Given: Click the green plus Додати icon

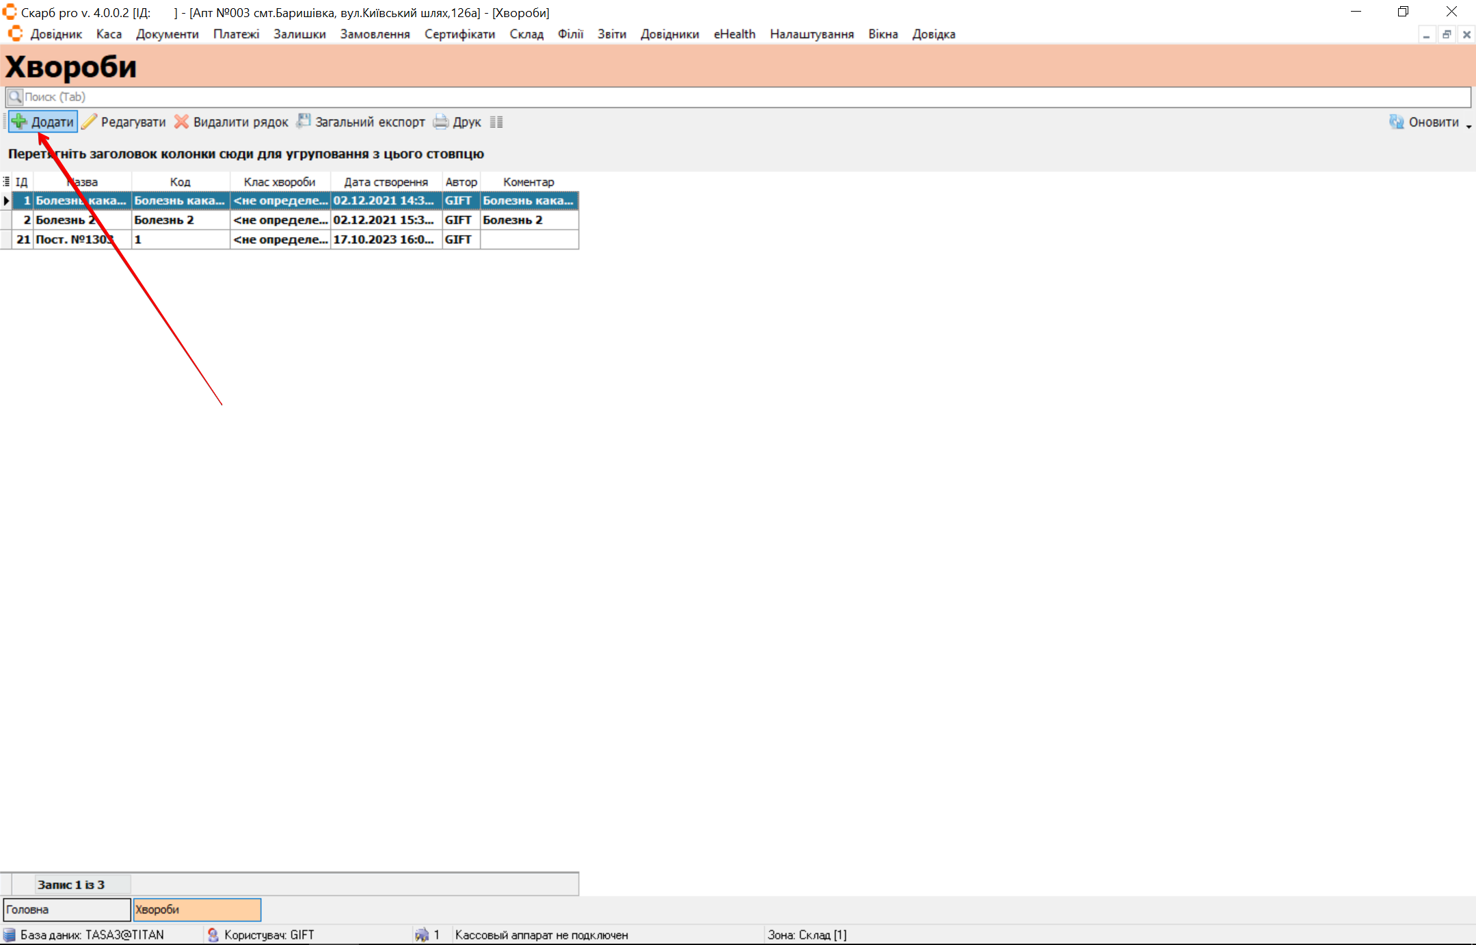Looking at the screenshot, I should (x=19, y=122).
